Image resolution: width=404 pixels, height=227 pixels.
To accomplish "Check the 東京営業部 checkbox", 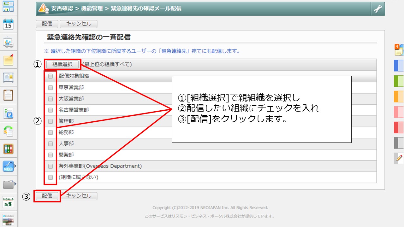I will point(50,88).
